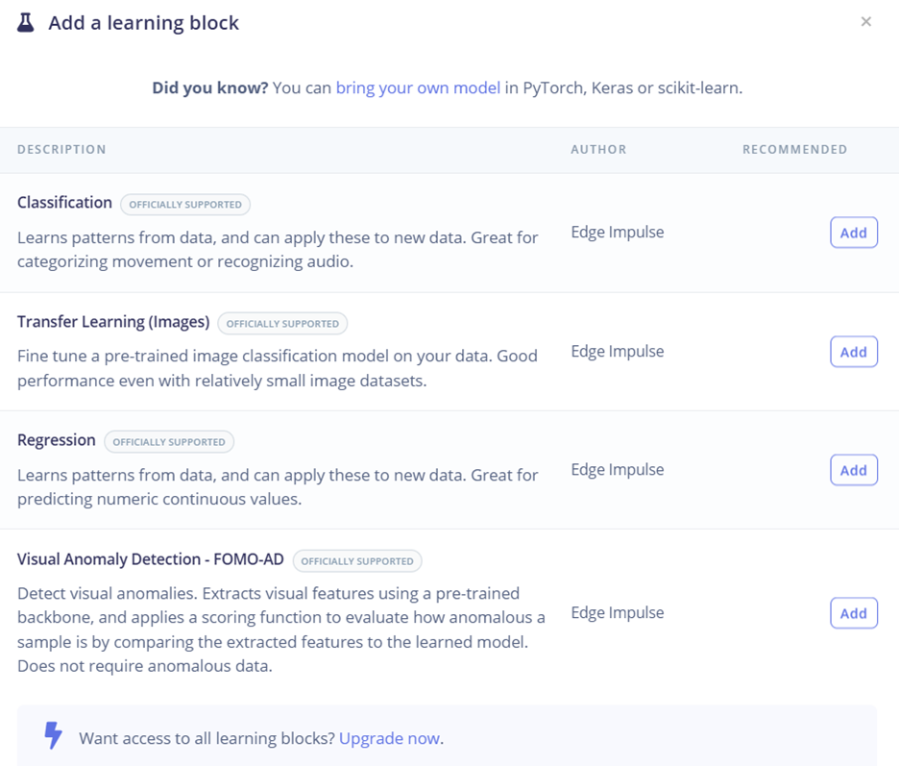The height and width of the screenshot is (766, 899).
Task: Click the lightning bolt icon in upgrade banner
Action: click(54, 736)
